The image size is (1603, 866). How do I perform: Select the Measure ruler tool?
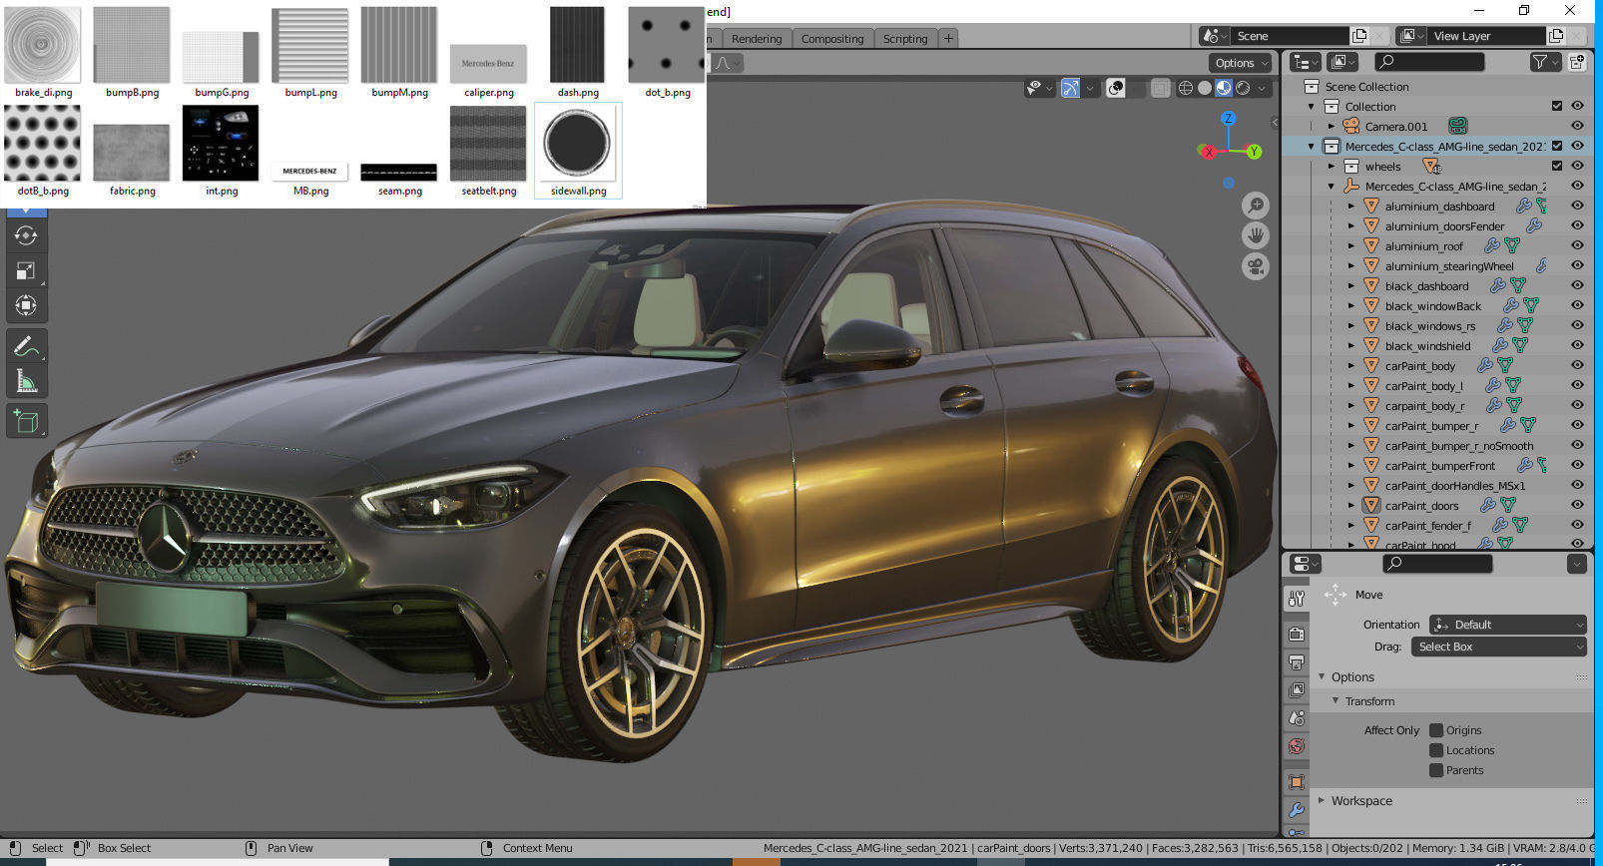(x=26, y=381)
